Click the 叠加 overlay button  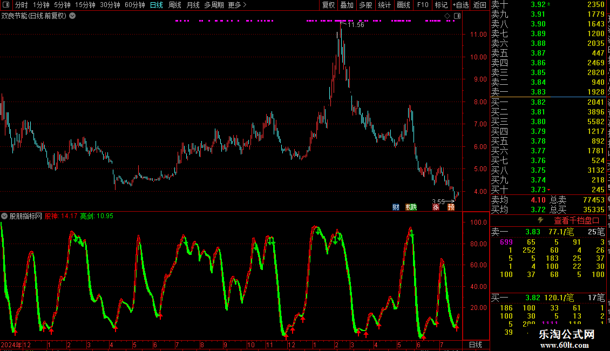347,5
